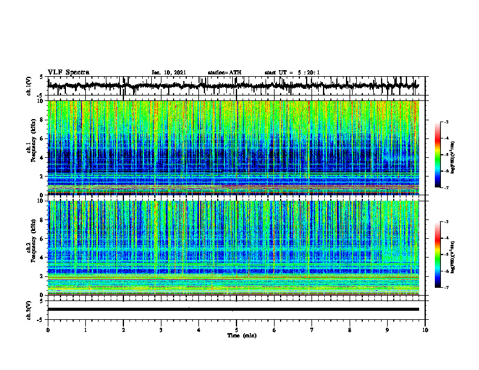Click the "-5" volt tick on ch.1(V) axis
This screenshot has width=479, height=370.
[41, 96]
